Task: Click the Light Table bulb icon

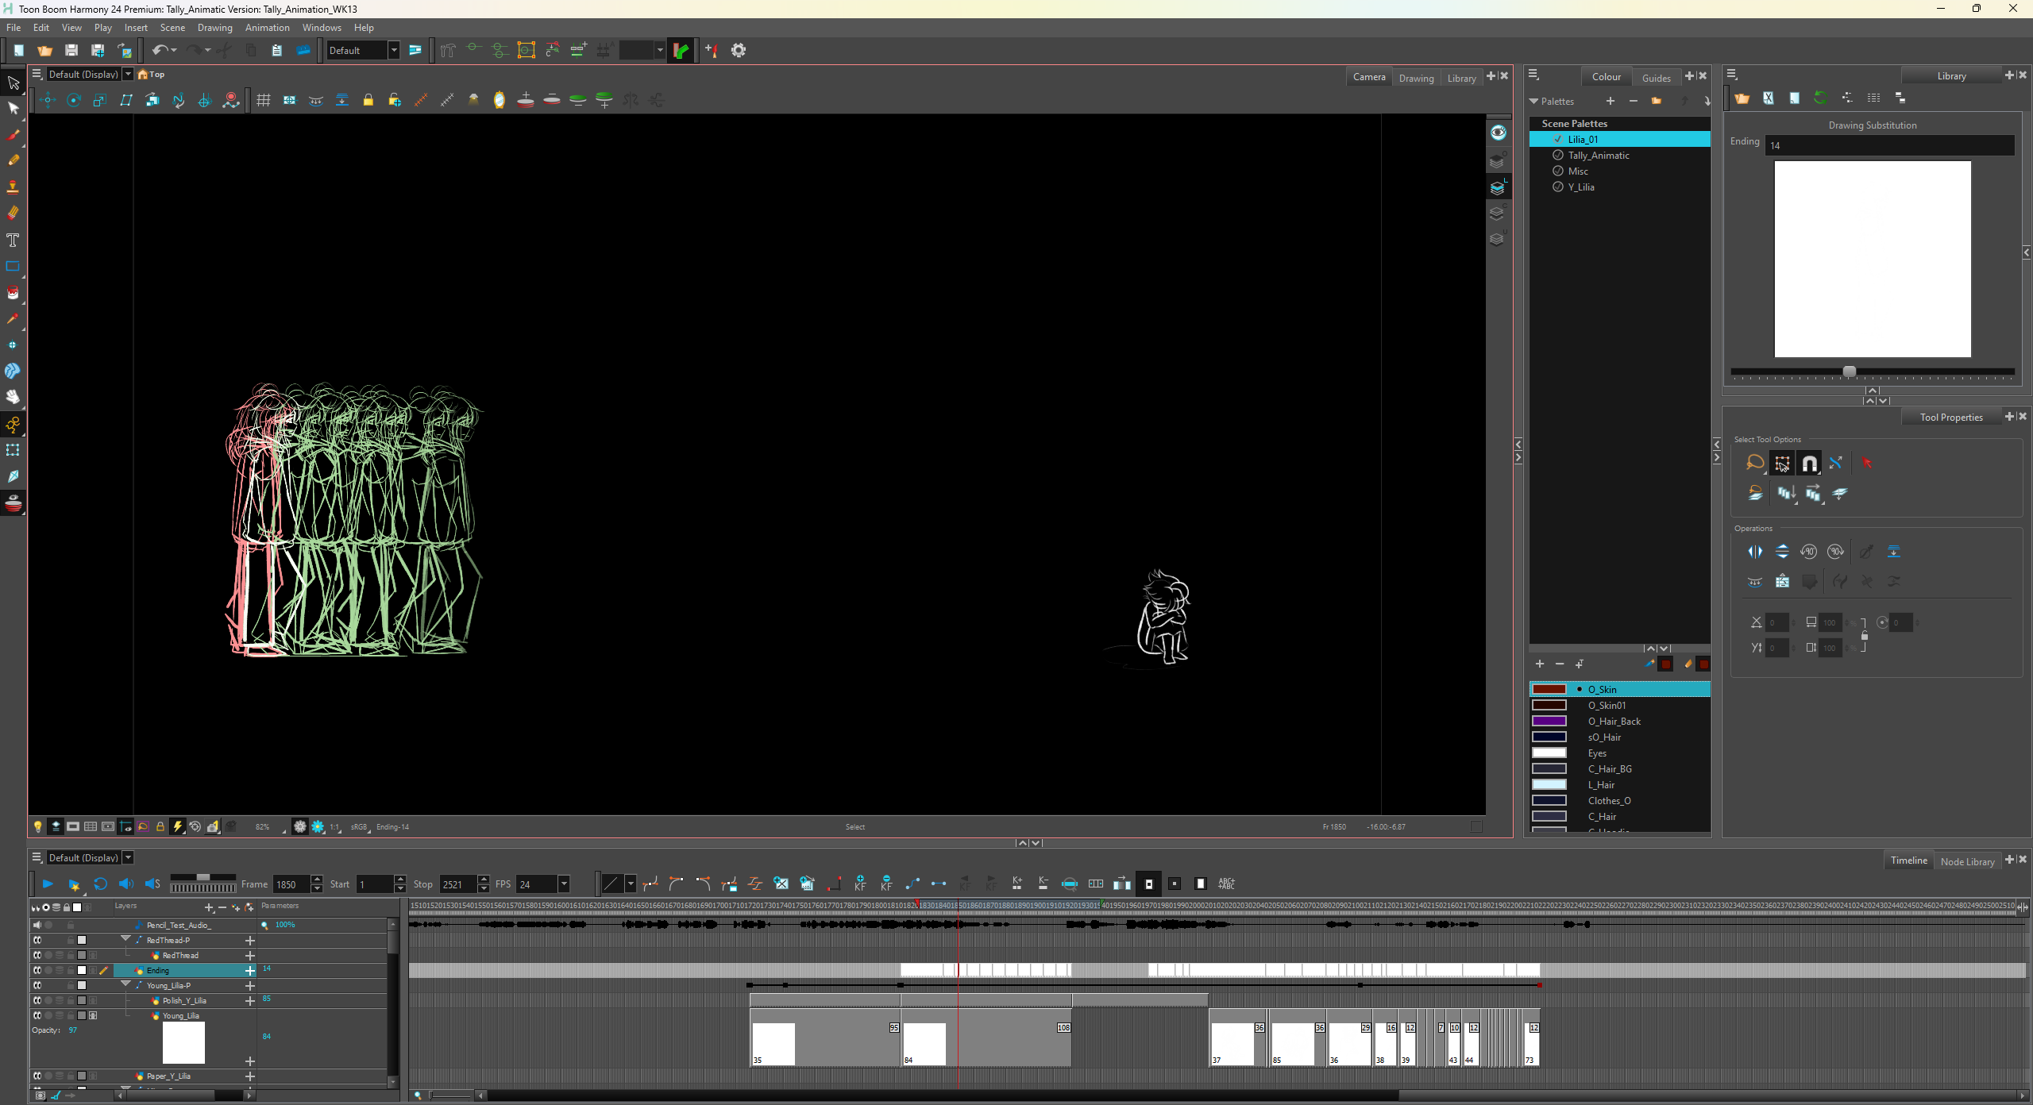Action: [x=37, y=826]
